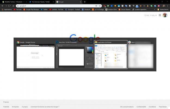This screenshot has height=109, width=170.
Task: Click the yellow cone extension icon
Action: [148, 6]
